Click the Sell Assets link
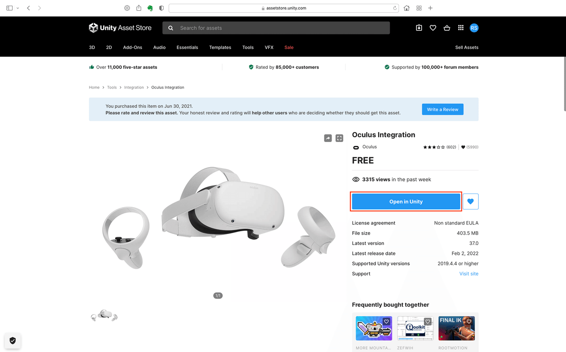 (x=467, y=47)
